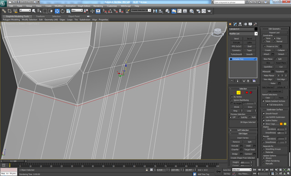
Task: Select Element sub-object level icon
Action: [x=251, y=93]
